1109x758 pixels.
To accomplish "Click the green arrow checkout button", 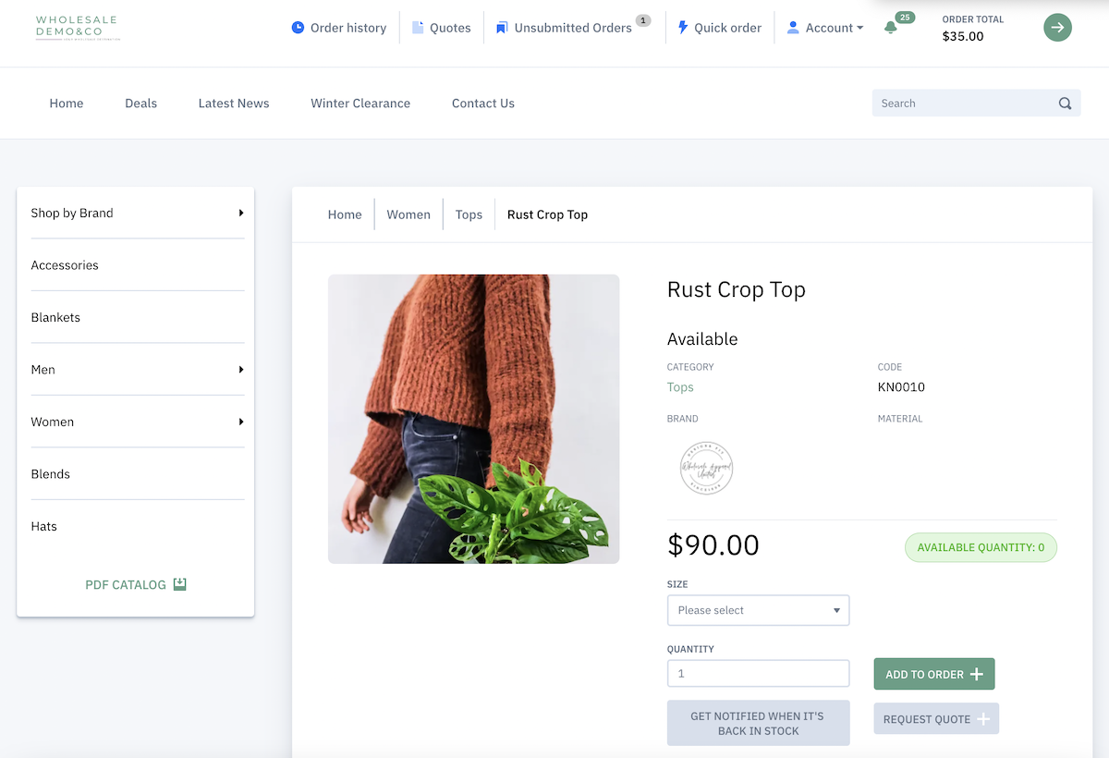I will point(1057,28).
